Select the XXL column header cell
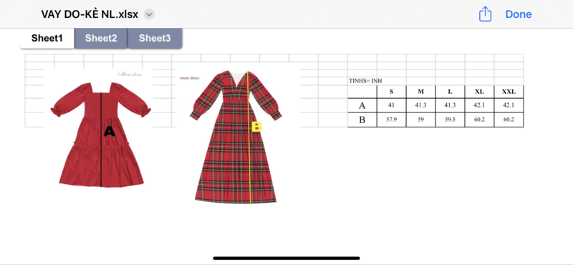This screenshot has height=265, width=573. 509,92
